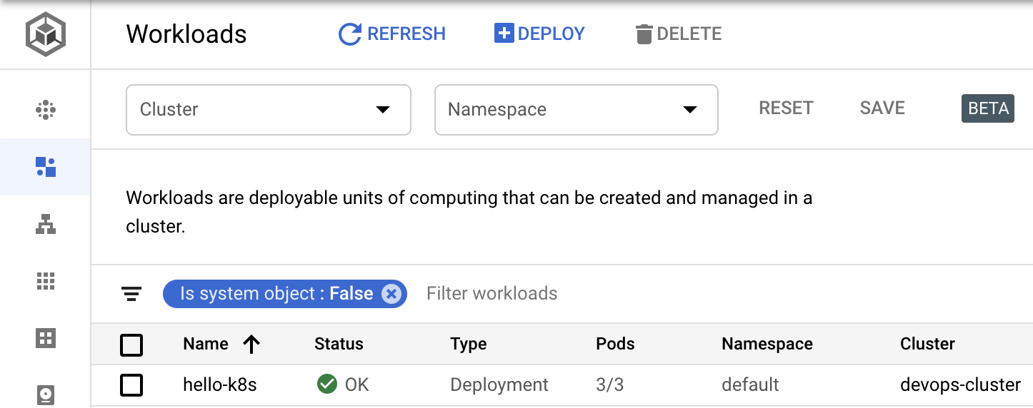The height and width of the screenshot is (408, 1033).
Task: Open the Cluster dropdown
Action: click(268, 110)
